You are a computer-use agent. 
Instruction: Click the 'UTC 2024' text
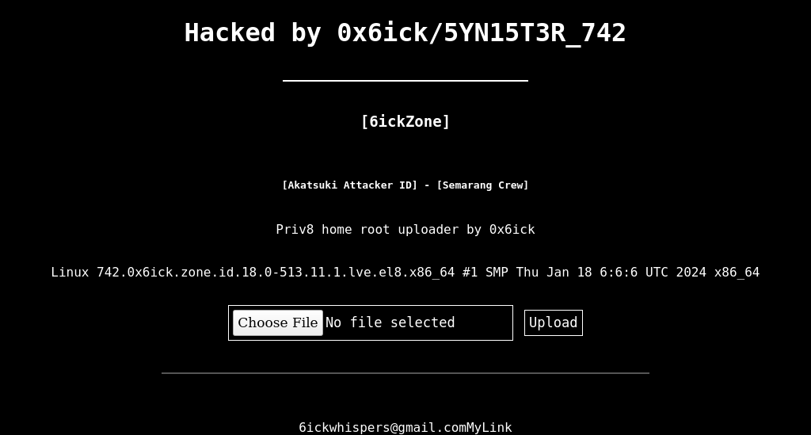(x=676, y=273)
